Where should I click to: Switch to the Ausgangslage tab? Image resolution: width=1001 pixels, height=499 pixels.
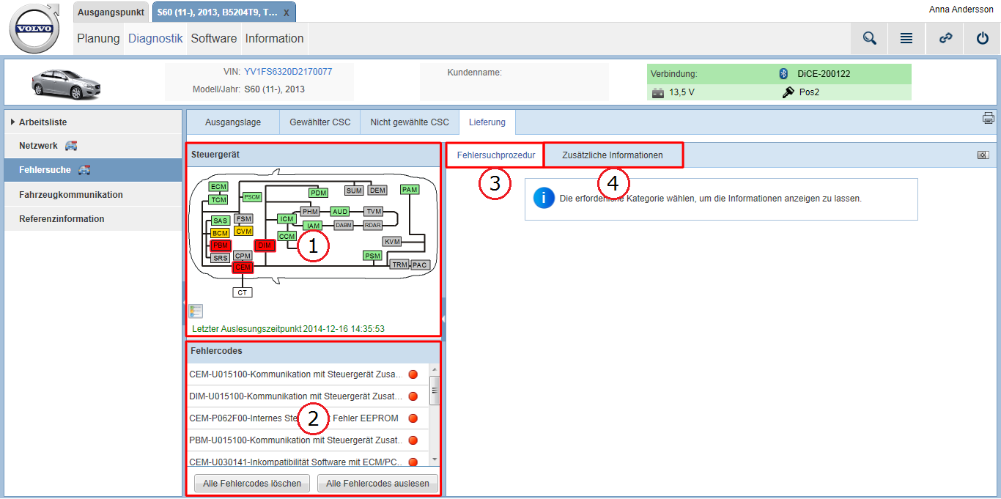click(233, 122)
